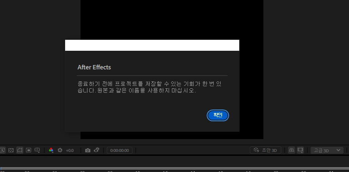Toggle the 3D ground plane icon

pos(291,150)
